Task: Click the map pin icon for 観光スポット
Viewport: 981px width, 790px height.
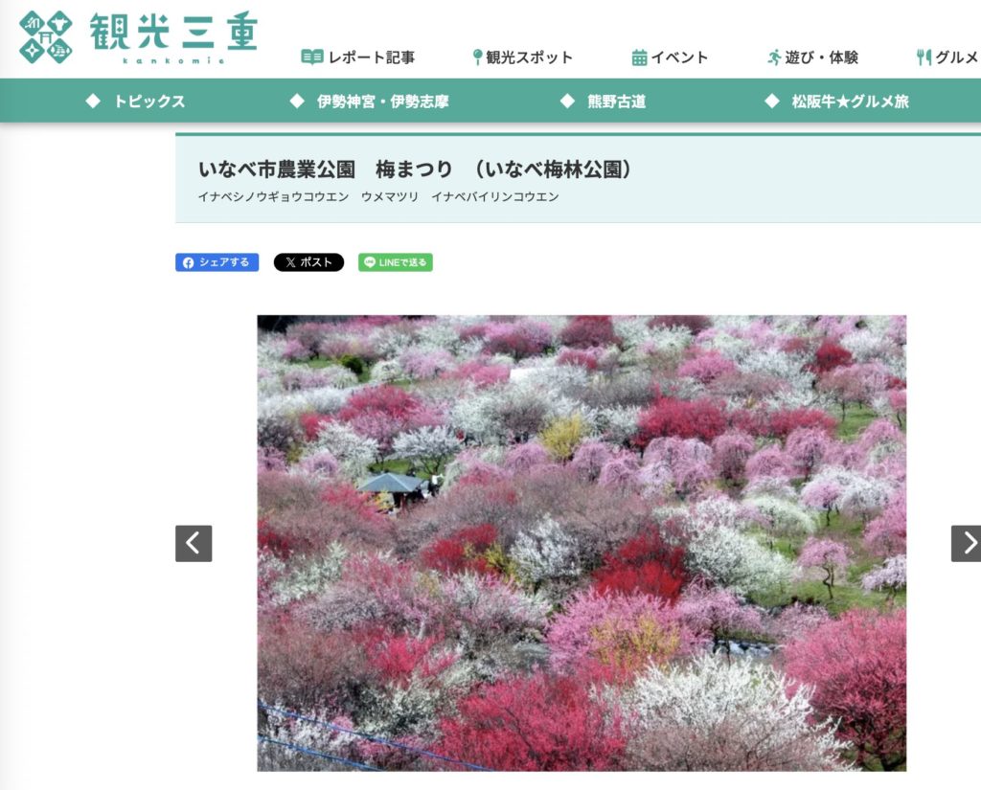Action: pos(477,57)
